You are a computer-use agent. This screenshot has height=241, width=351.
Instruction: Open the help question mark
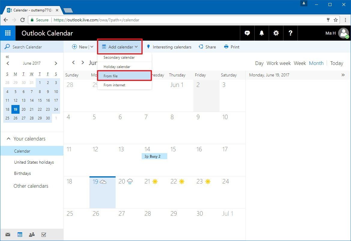(x=290, y=33)
